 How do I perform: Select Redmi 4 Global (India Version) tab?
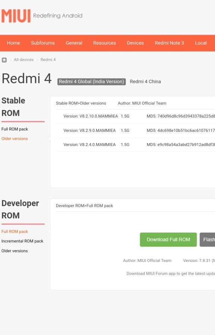91,82
